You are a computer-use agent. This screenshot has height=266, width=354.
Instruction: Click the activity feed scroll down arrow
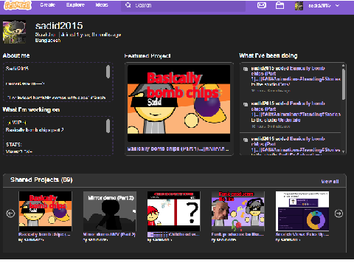(344, 151)
